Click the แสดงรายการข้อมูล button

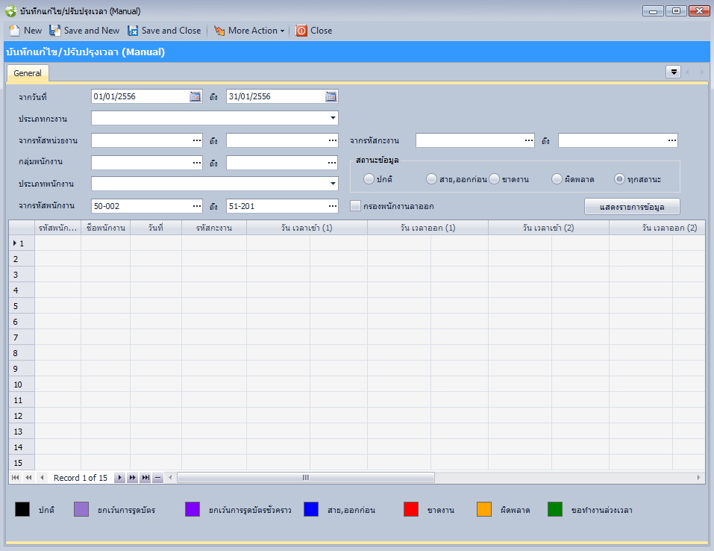[x=632, y=207]
